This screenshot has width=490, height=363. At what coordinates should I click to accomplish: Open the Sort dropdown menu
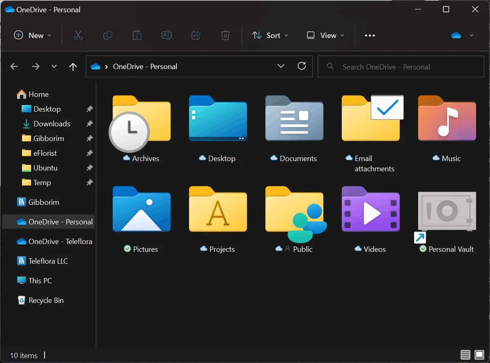(x=270, y=35)
